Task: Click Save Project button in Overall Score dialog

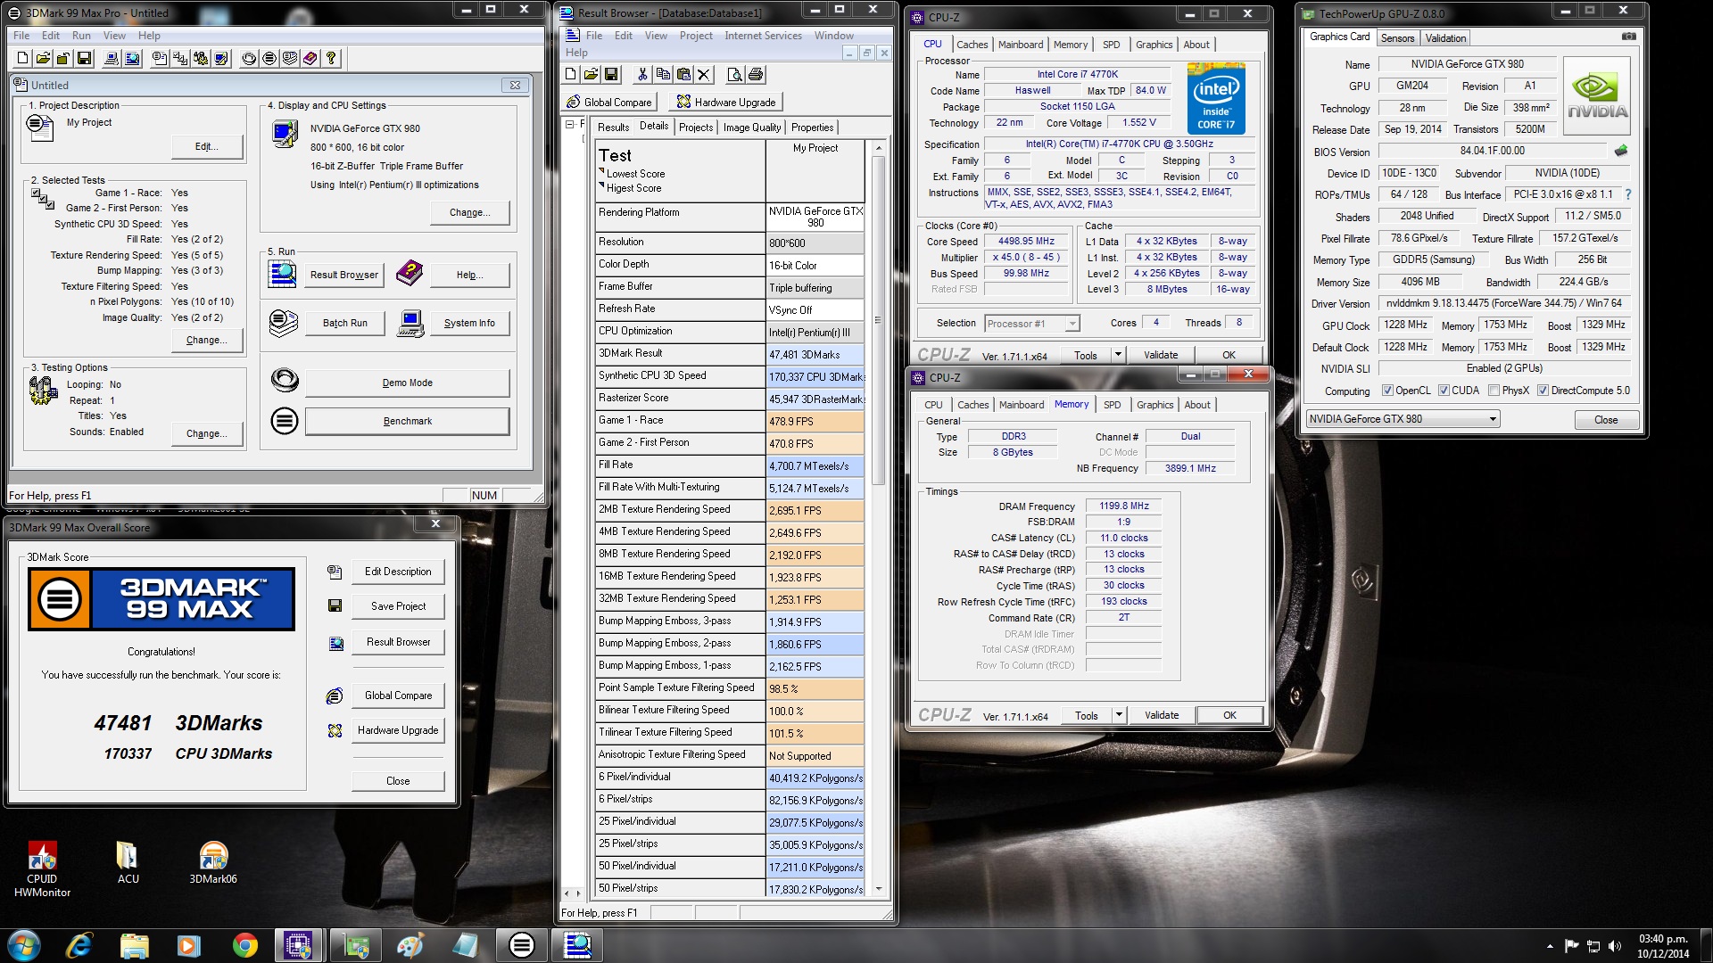Action: tap(398, 606)
